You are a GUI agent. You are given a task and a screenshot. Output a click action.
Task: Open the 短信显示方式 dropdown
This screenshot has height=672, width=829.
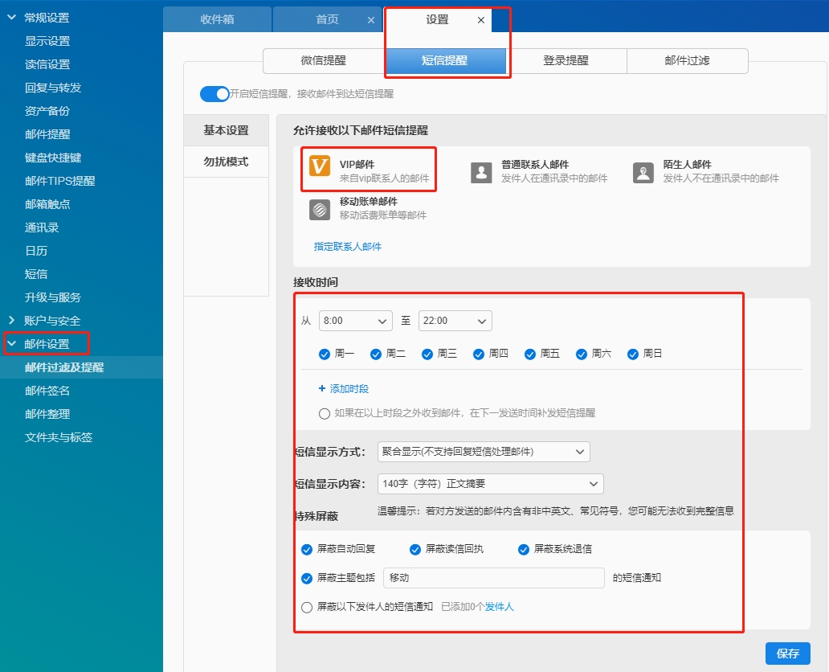pos(484,452)
